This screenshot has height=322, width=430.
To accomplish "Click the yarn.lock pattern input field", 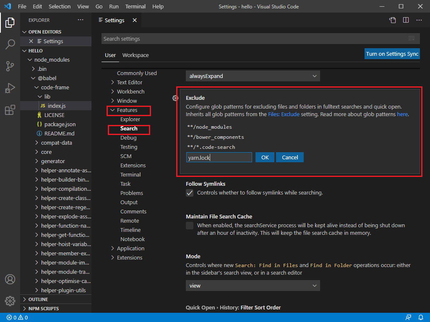I will 219,158.
